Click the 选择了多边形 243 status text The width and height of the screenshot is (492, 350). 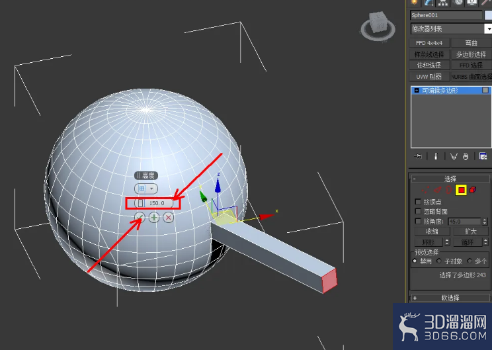click(x=462, y=275)
